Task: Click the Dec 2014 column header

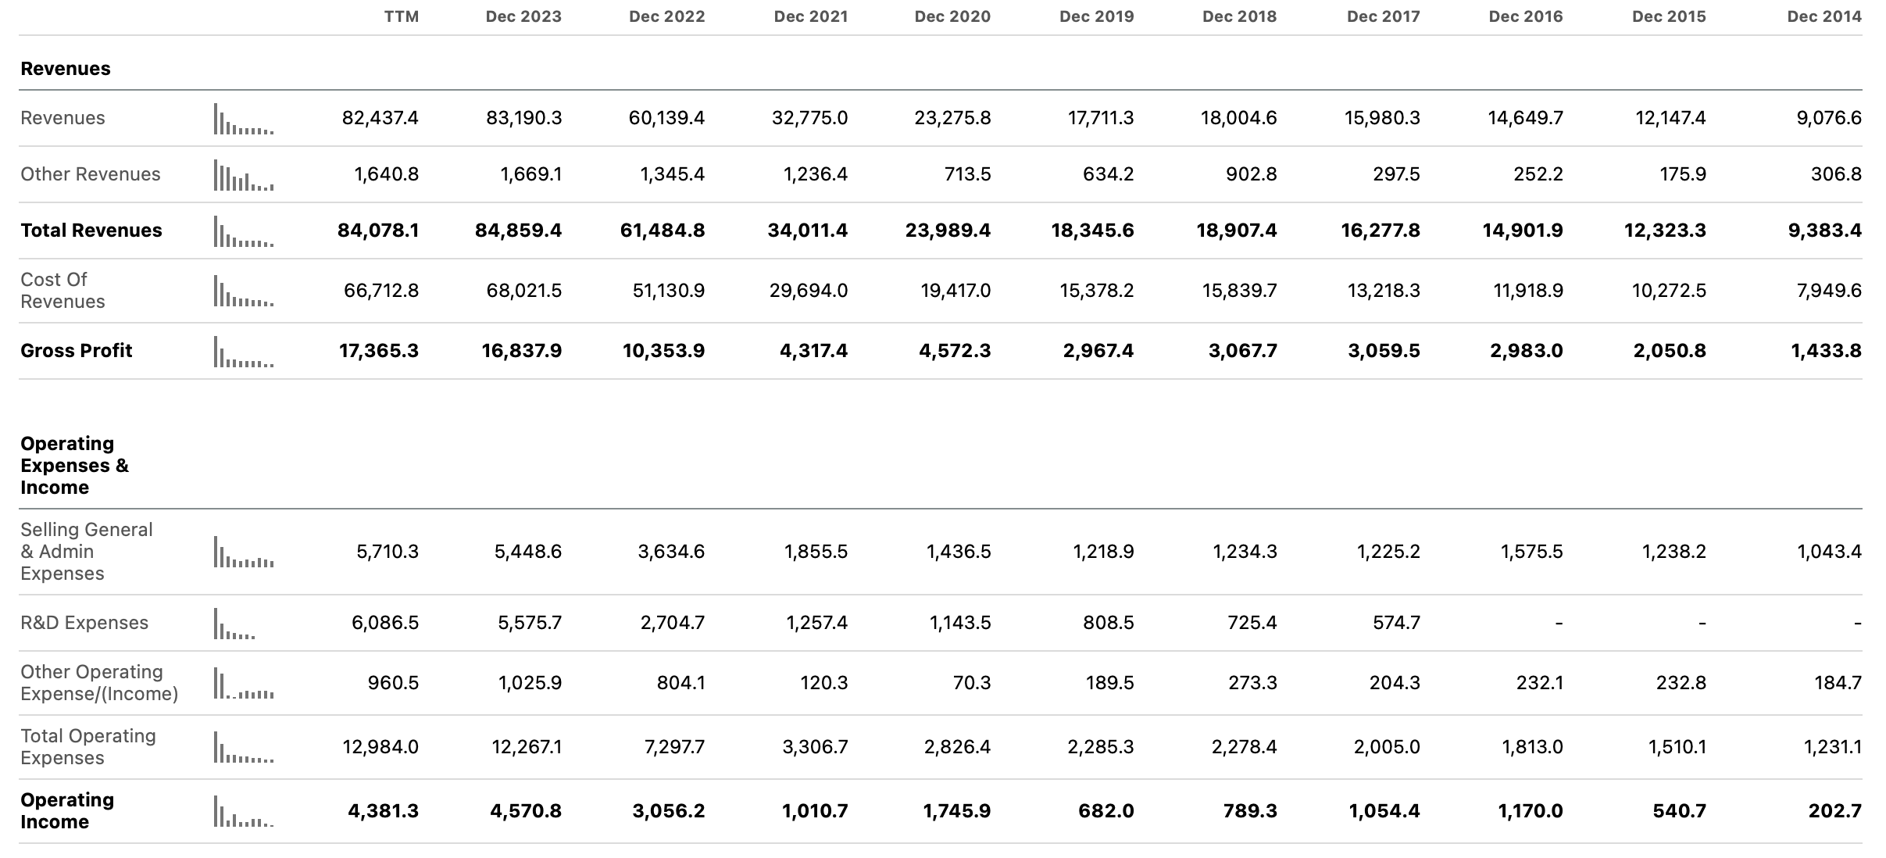Action: (x=1828, y=16)
